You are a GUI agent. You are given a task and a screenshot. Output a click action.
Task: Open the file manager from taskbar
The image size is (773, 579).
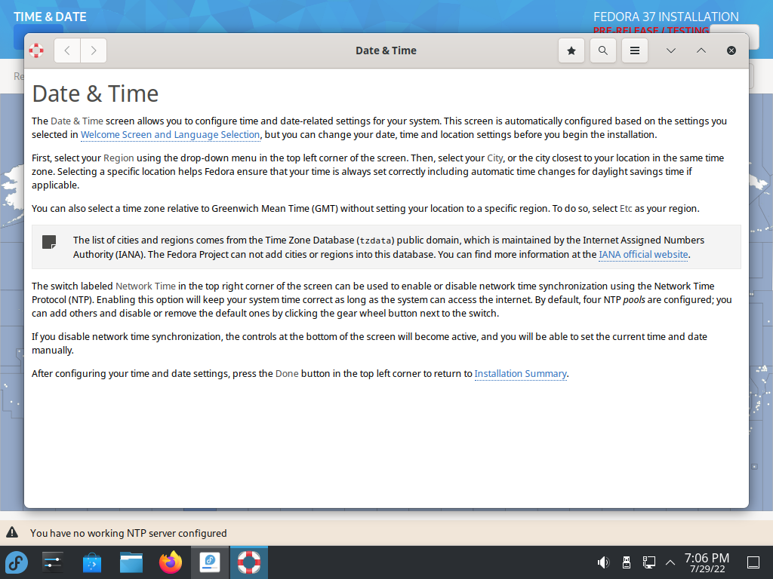(x=131, y=562)
